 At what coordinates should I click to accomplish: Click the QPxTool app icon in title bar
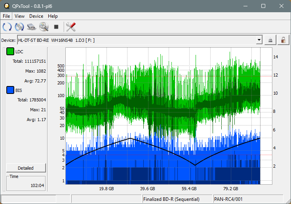point(7,6)
